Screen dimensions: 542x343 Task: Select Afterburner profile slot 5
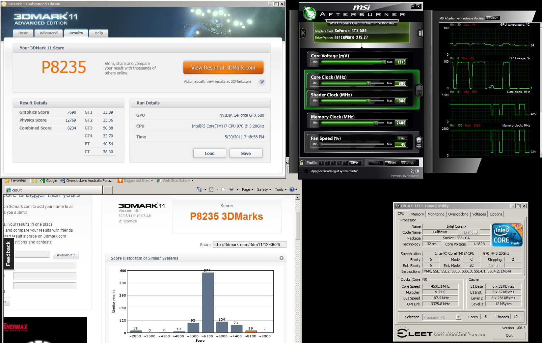(345, 163)
